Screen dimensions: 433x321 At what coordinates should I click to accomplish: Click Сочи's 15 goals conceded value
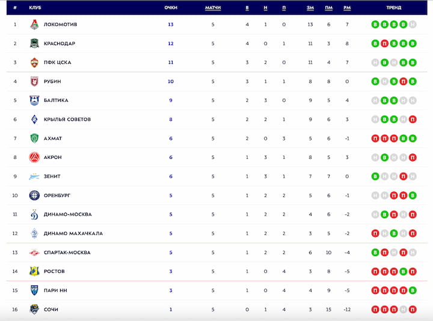(x=328, y=310)
